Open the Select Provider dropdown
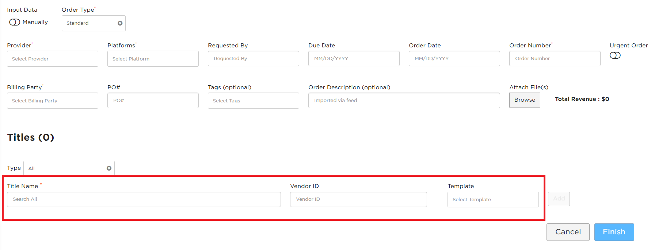 tap(53, 59)
